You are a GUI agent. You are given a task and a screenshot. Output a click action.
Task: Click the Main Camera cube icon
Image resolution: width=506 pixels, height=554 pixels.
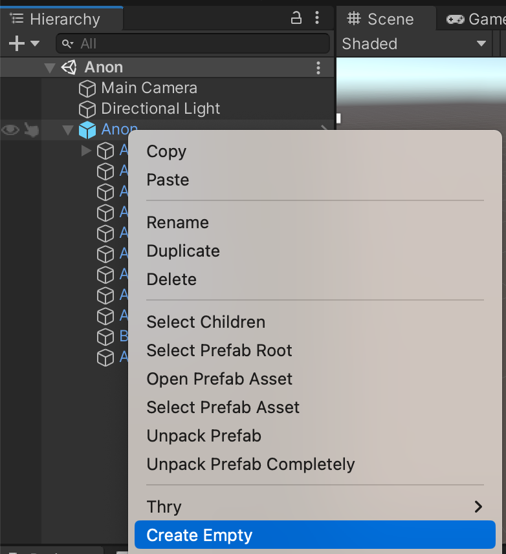[x=87, y=88]
